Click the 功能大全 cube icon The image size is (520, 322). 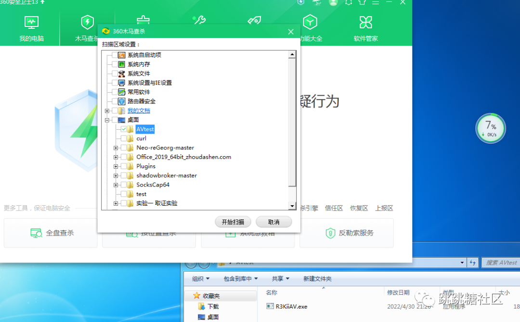[x=310, y=22]
